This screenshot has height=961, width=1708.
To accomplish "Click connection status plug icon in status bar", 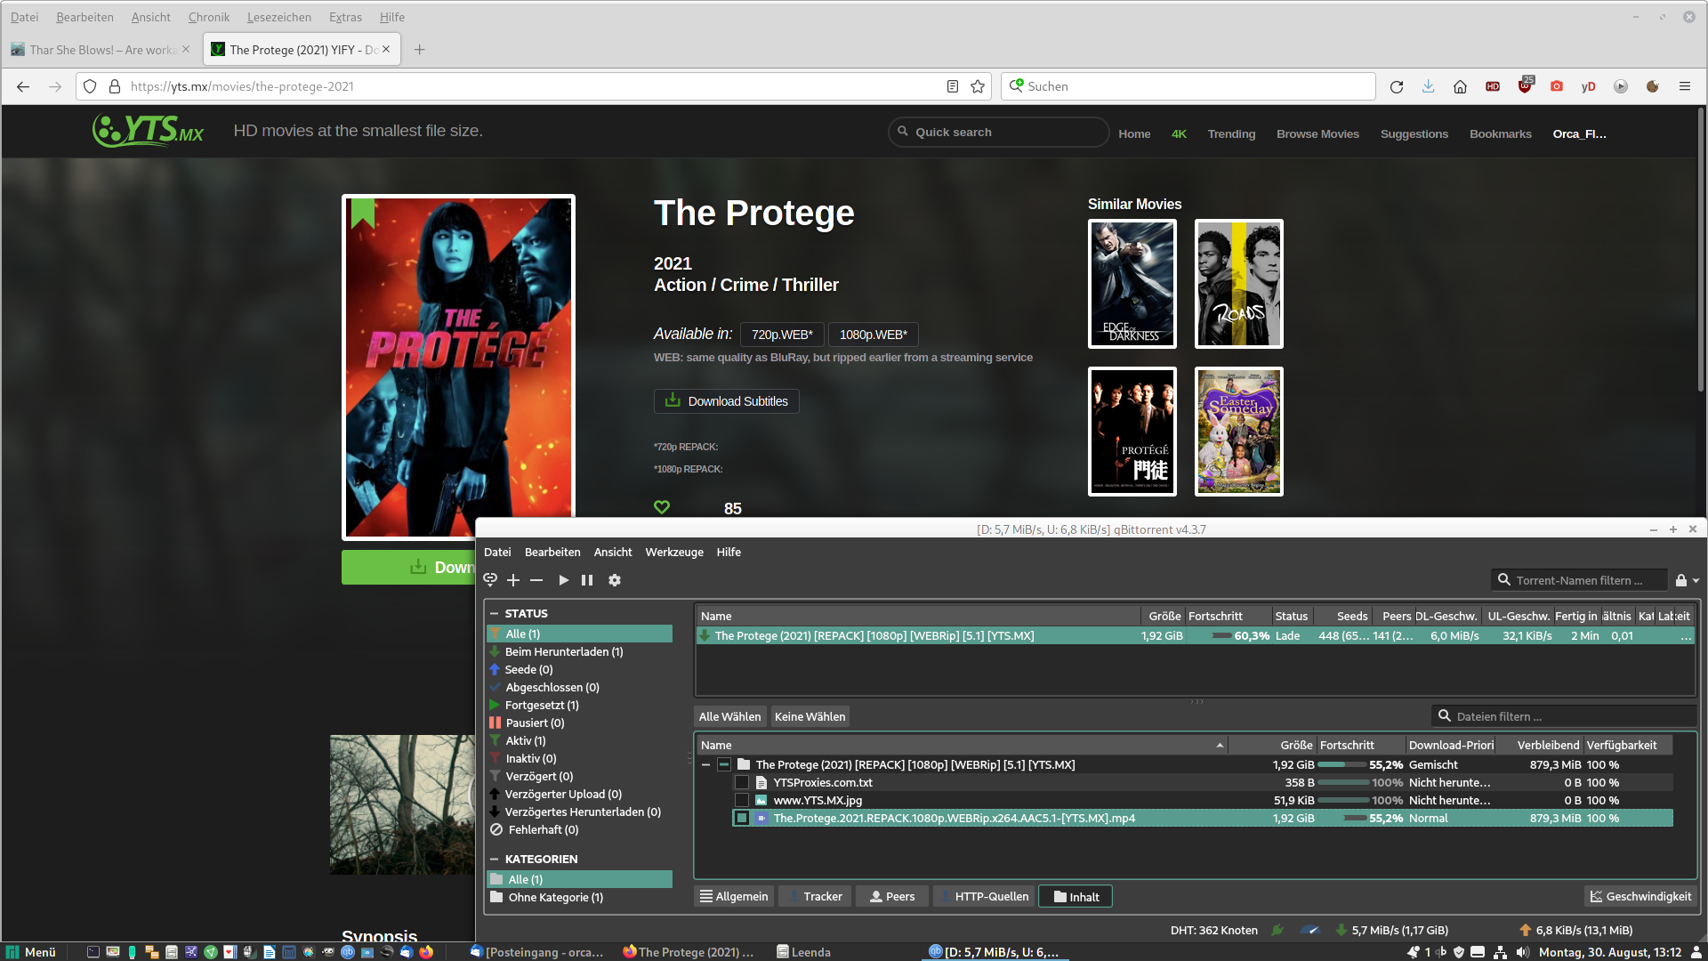I will pos(1277,930).
